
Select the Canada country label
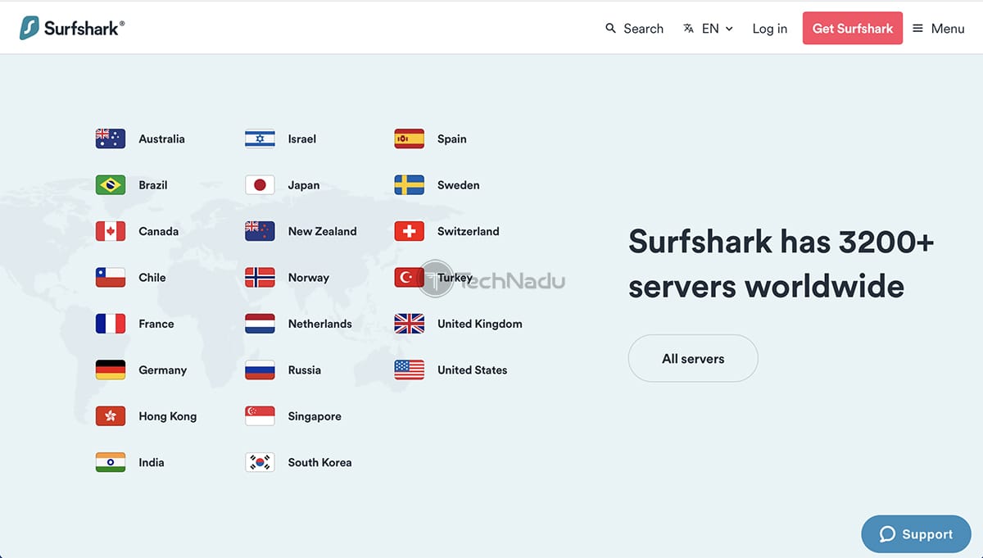(x=158, y=231)
